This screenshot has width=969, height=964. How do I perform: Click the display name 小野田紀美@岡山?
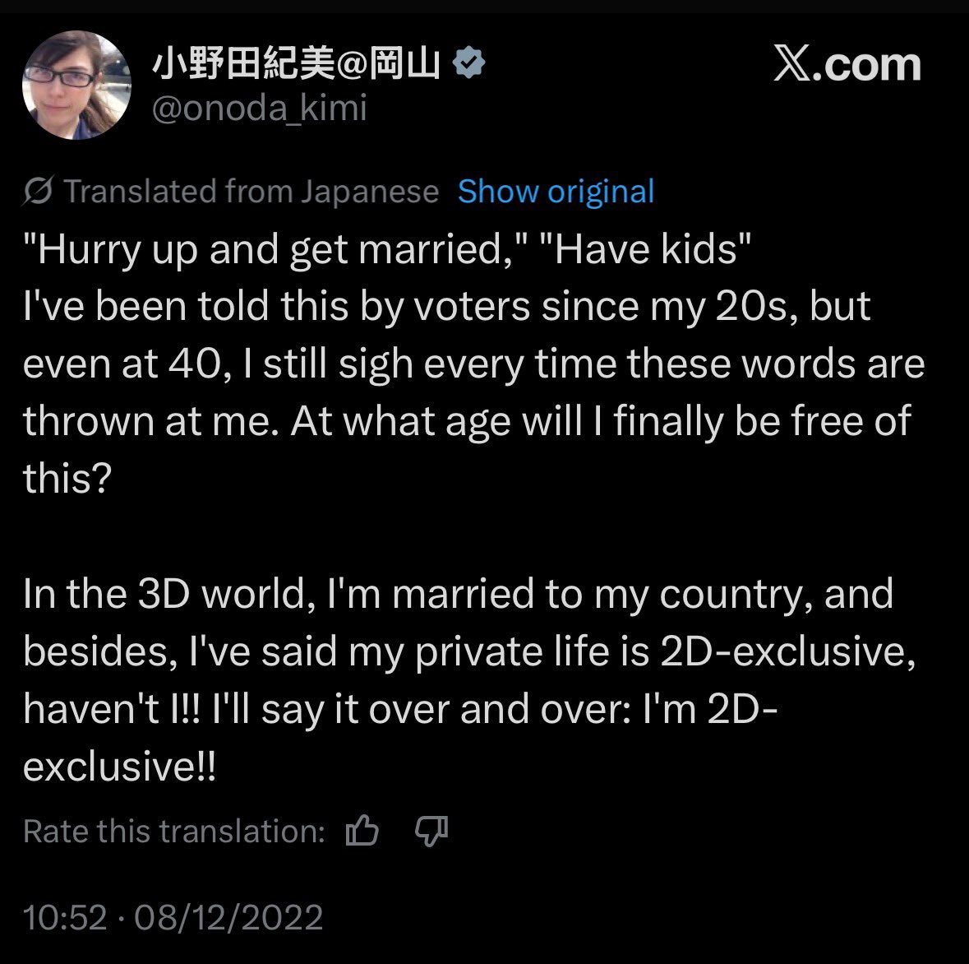(x=296, y=63)
